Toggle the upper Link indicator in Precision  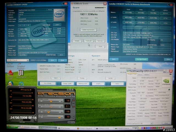click(74, 100)
